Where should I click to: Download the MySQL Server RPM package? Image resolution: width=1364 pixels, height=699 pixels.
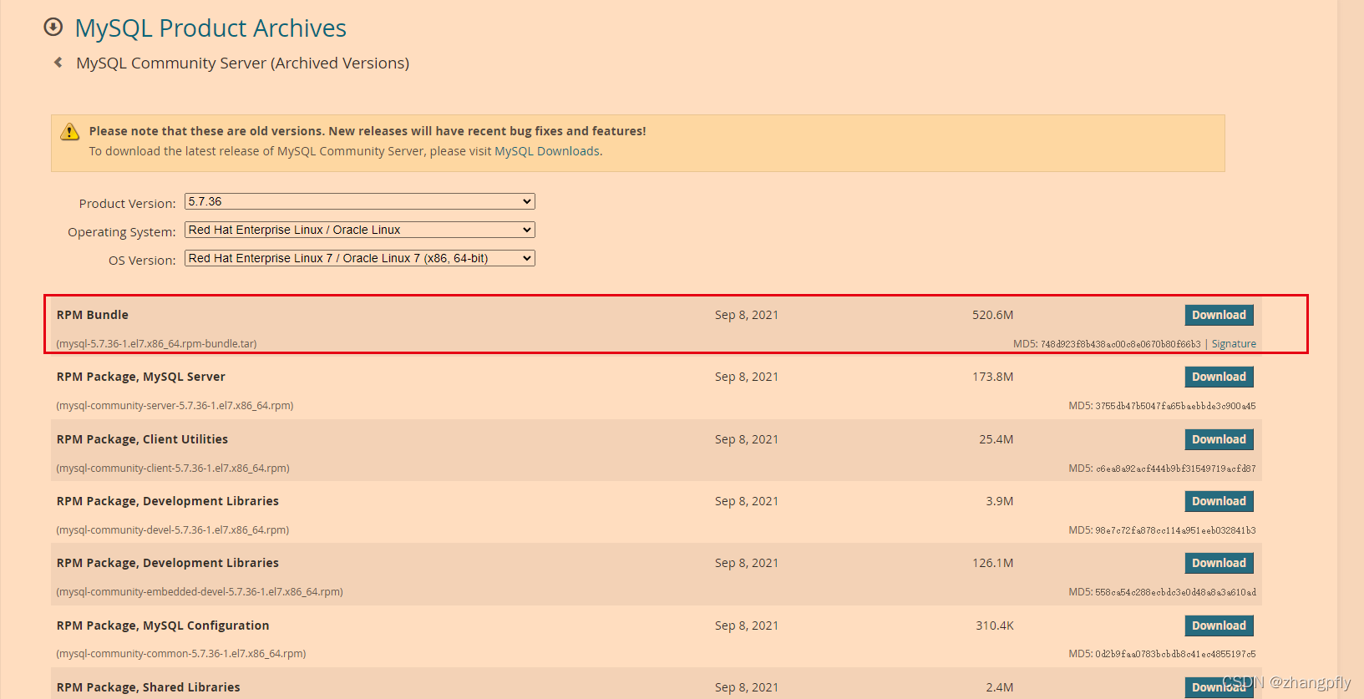point(1219,377)
